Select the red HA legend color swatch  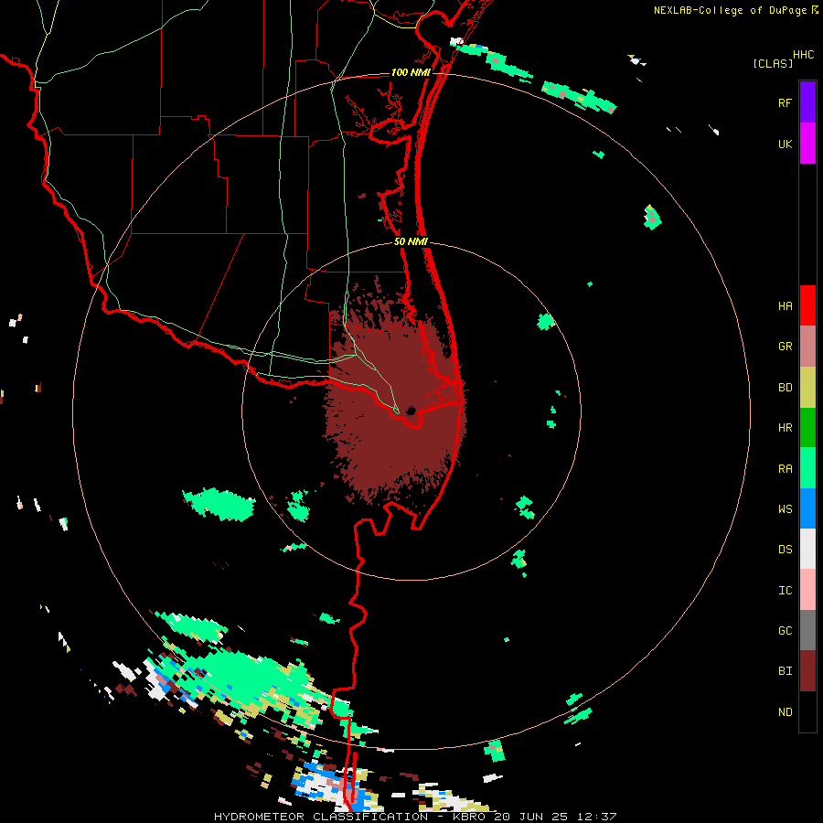tap(807, 305)
